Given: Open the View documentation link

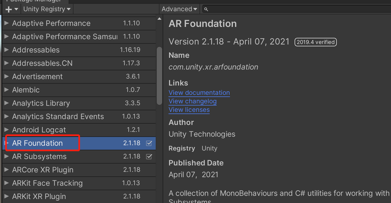Looking at the screenshot, I should pos(199,93).
